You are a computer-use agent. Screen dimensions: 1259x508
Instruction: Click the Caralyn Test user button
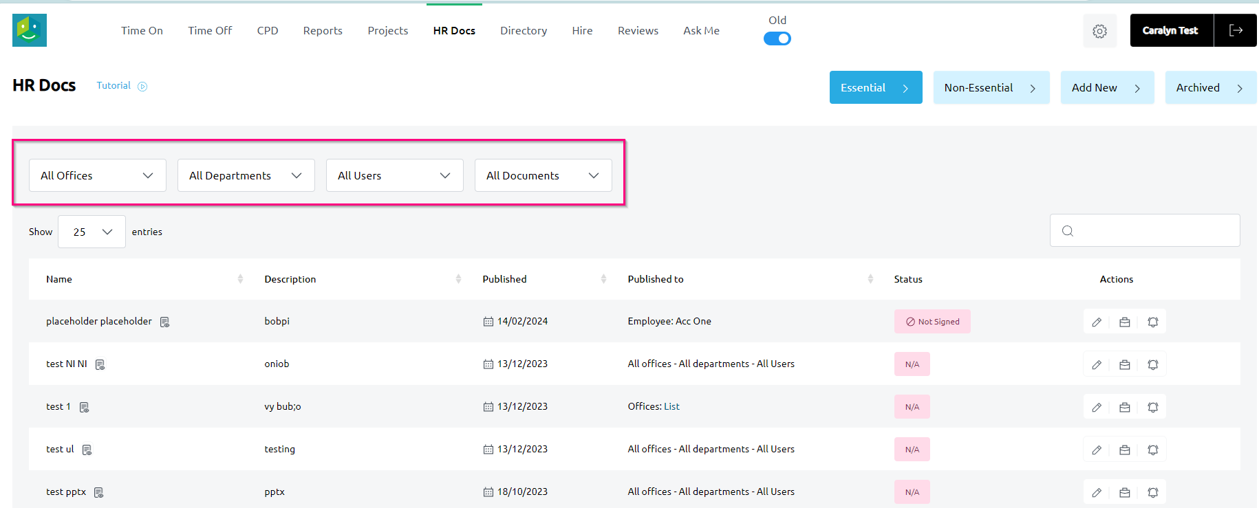pos(1172,30)
